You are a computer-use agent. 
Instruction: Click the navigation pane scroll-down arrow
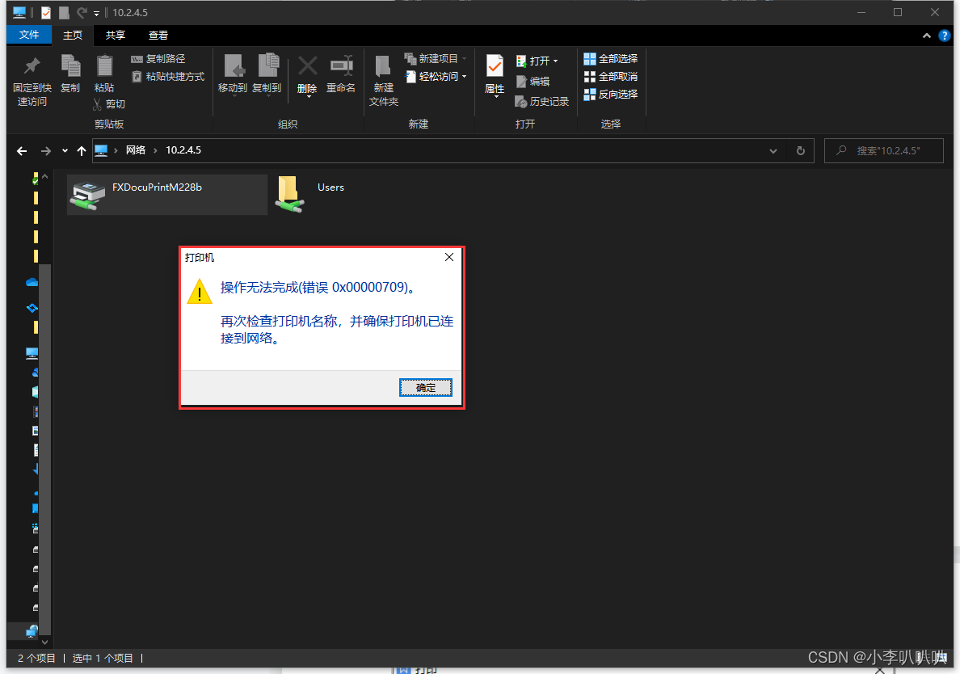44,642
